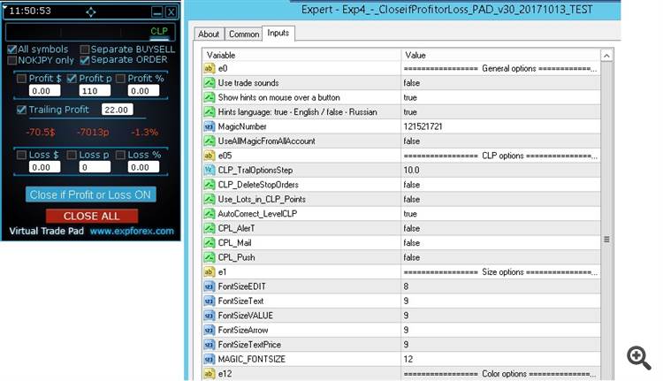Click the Trailing Profit 22.00 field
663x381 pixels.
pos(117,110)
